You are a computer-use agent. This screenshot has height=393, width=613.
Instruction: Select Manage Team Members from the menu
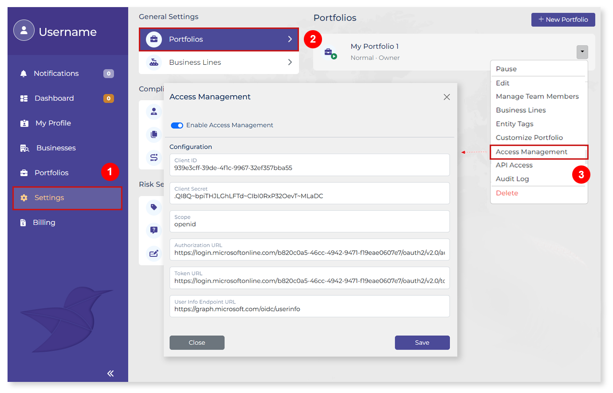pyautogui.click(x=538, y=96)
